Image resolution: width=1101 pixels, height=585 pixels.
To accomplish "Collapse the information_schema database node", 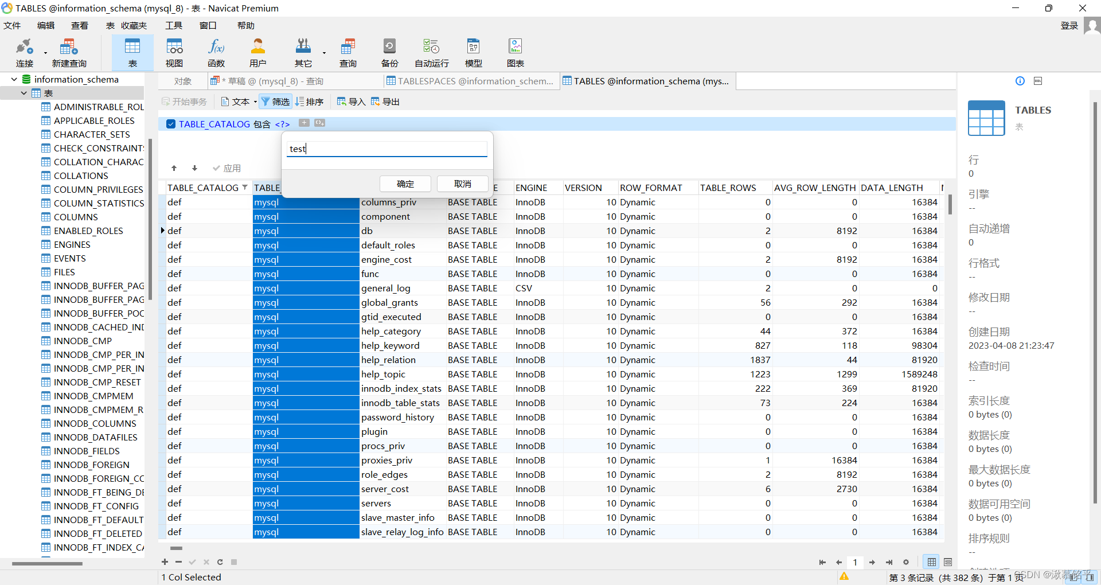I will (x=14, y=79).
